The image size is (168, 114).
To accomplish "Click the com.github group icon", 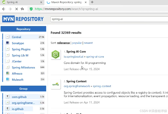I will pyautogui.click(x=7, y=97).
